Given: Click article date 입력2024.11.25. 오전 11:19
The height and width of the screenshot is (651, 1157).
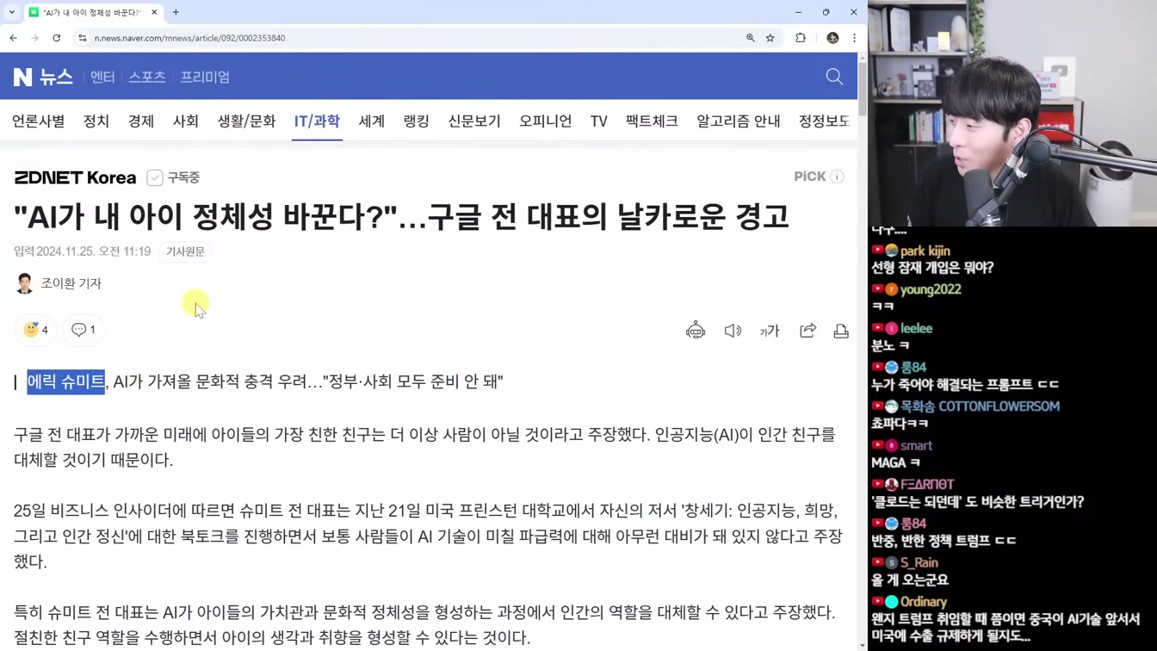Looking at the screenshot, I should [x=82, y=251].
